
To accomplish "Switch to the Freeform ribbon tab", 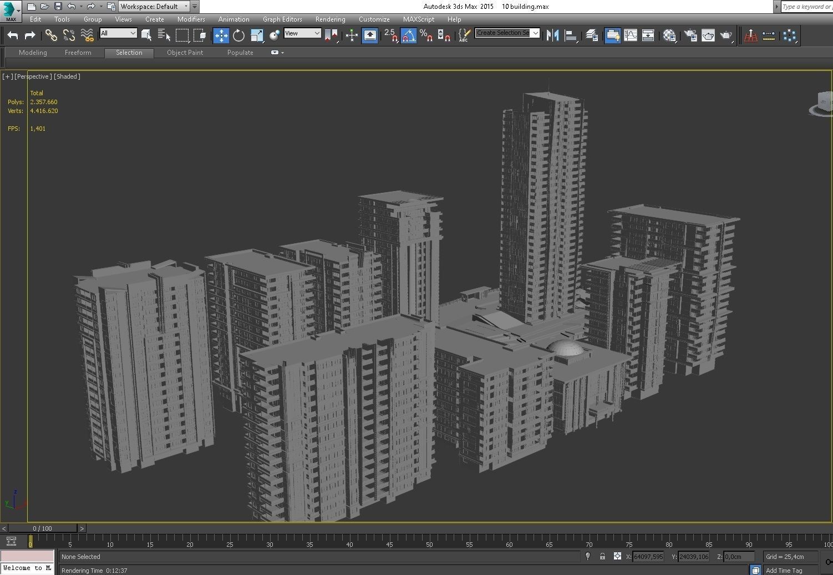I will (78, 53).
